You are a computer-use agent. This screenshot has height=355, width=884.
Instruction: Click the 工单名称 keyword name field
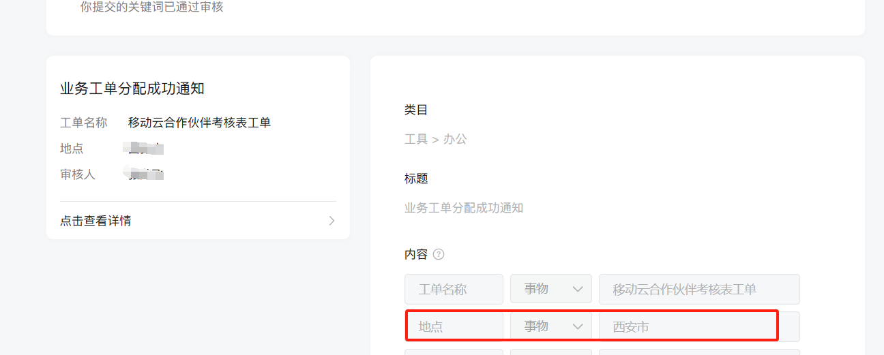pyautogui.click(x=454, y=289)
